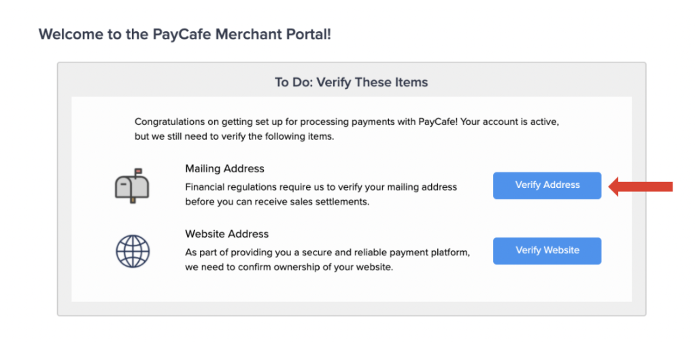Click the mailbox icon for Mailing Address
Screen dimensions: 695x342
pyautogui.click(x=132, y=186)
